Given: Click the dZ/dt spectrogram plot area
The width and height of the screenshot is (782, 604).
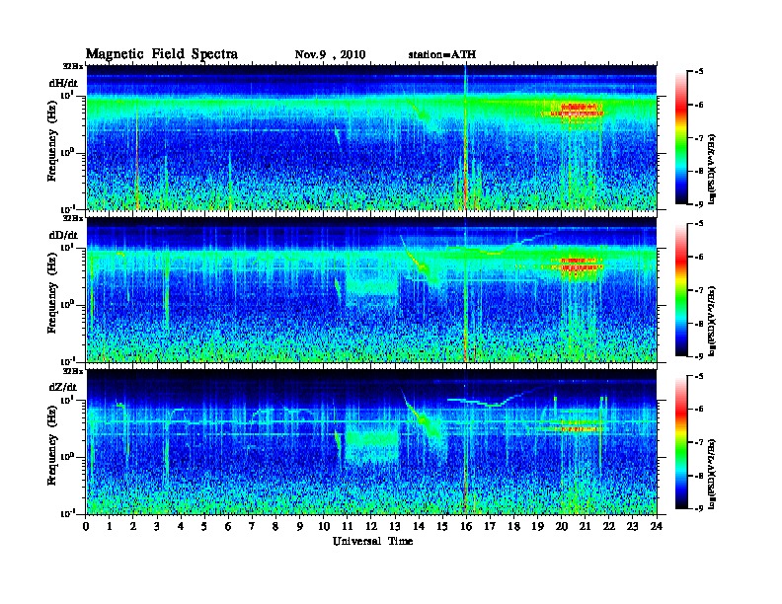Looking at the screenshot, I should click(371, 441).
